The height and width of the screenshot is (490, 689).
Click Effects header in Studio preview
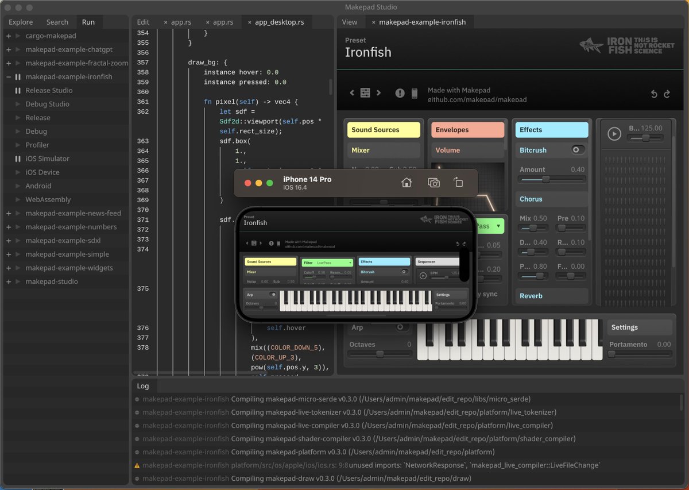pyautogui.click(x=552, y=130)
